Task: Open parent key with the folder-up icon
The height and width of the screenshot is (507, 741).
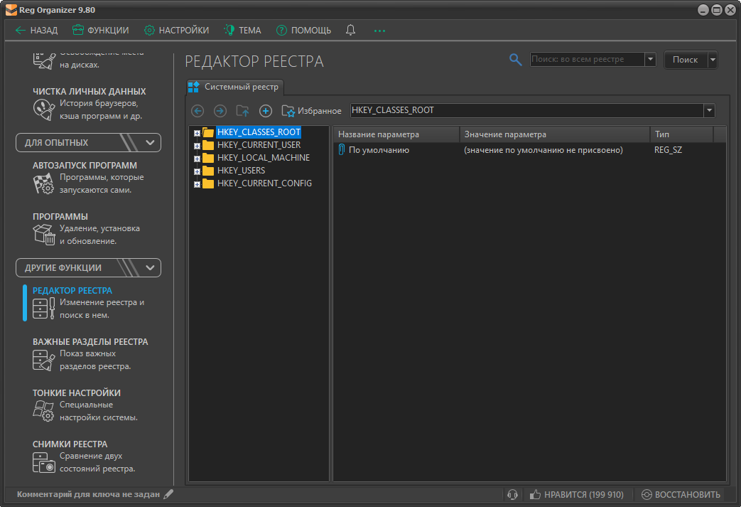Action: click(242, 111)
